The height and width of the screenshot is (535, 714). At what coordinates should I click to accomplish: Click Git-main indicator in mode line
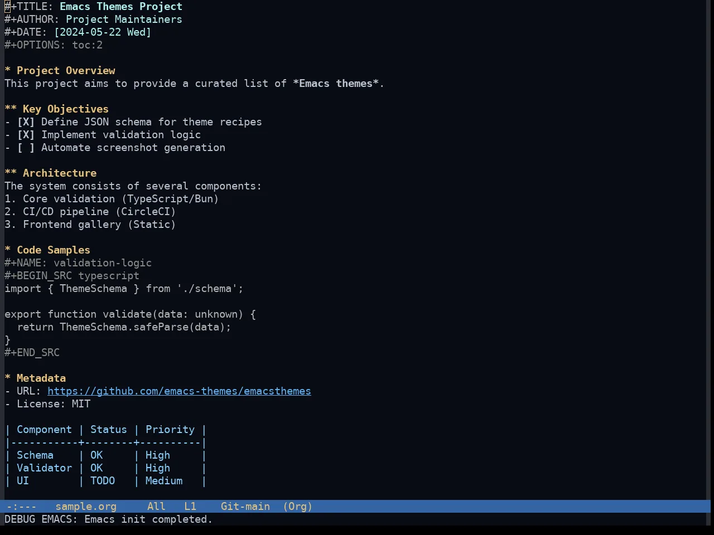click(245, 507)
